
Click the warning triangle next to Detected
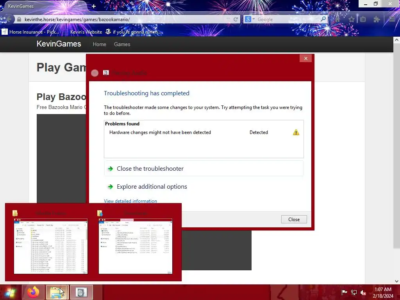296,132
